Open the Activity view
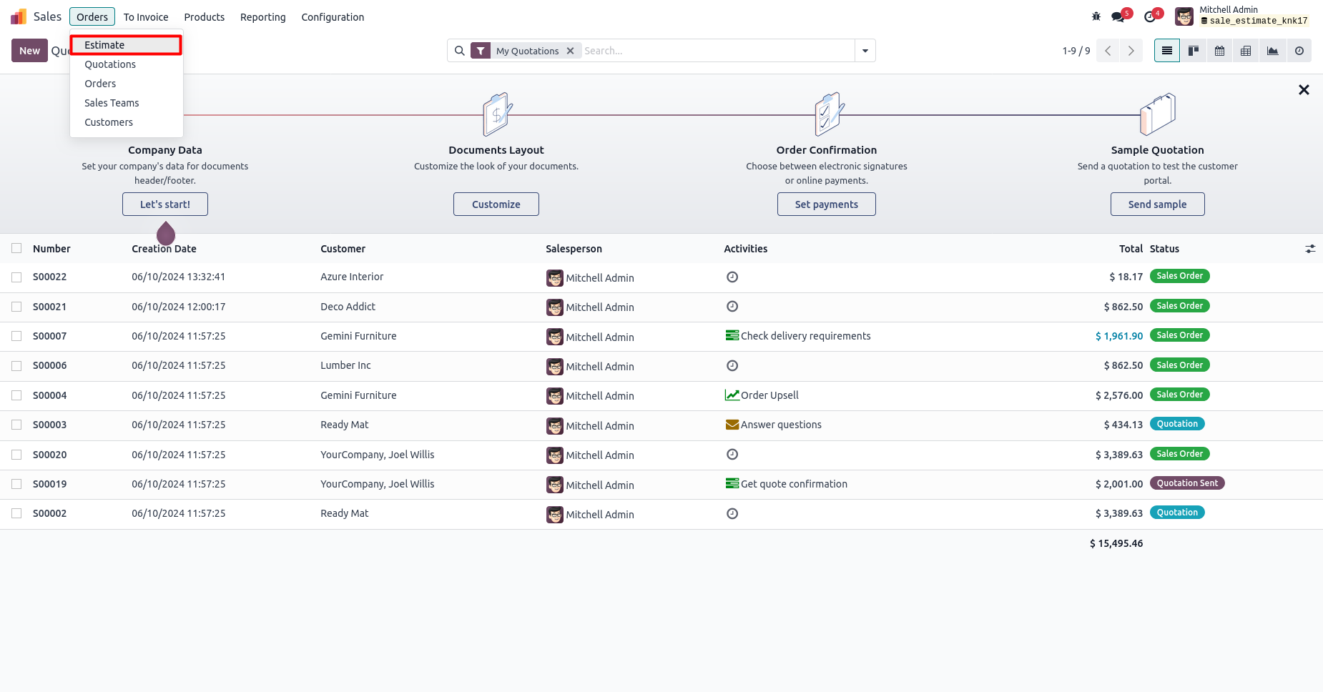 pyautogui.click(x=1299, y=51)
